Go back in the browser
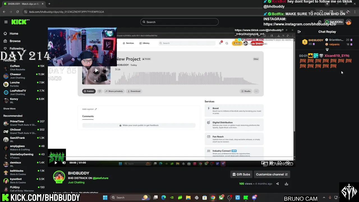The width and height of the screenshot is (359, 202). [4, 12]
